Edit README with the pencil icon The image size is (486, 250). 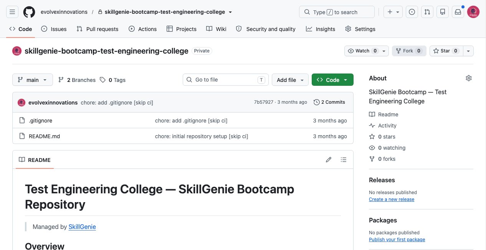[329, 160]
